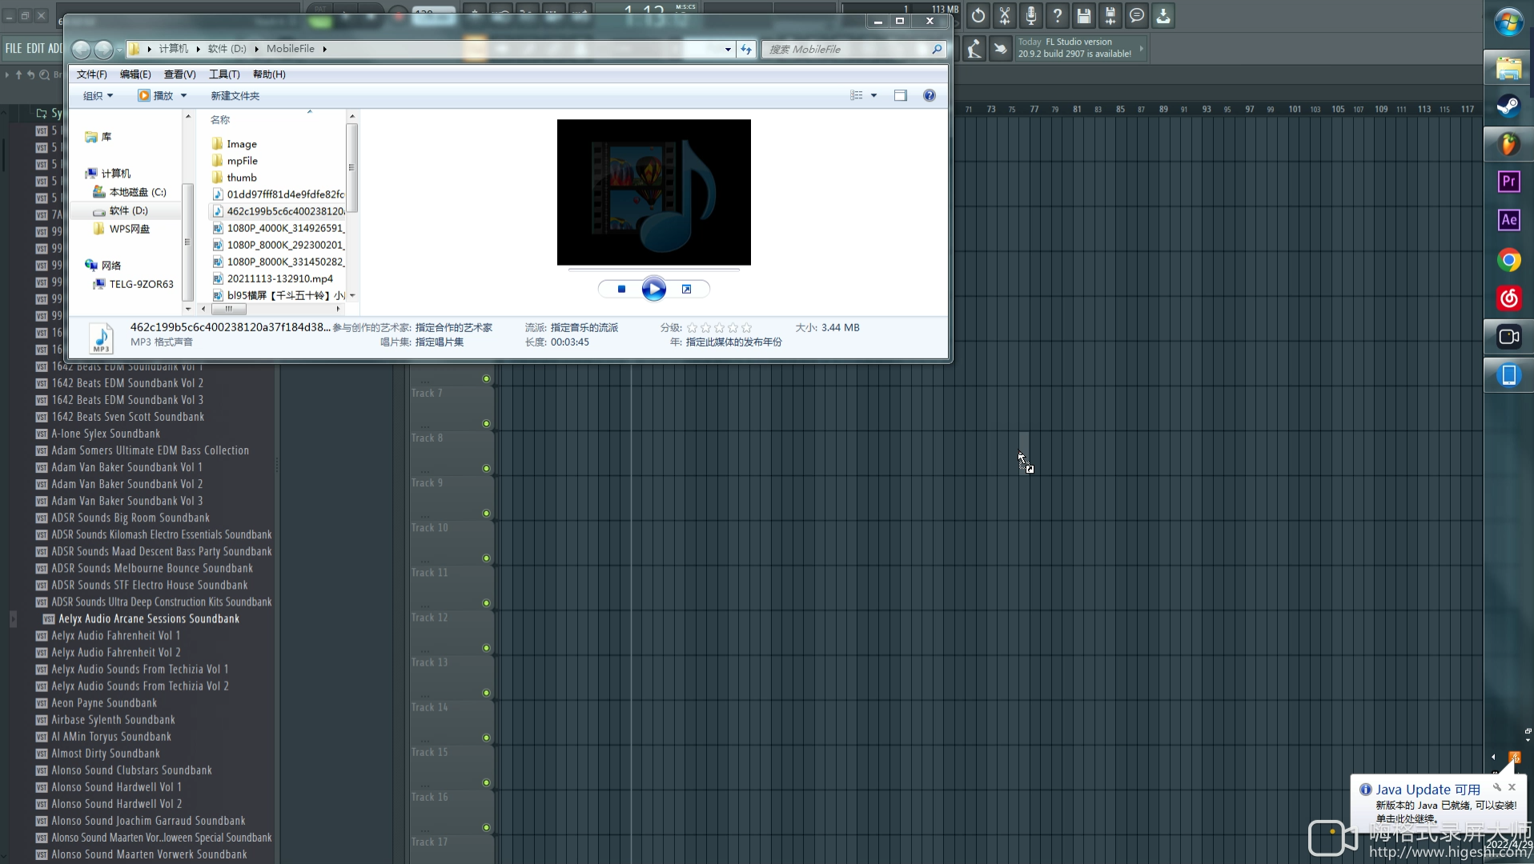Open the screen recorder taskbar icon

(1509, 337)
